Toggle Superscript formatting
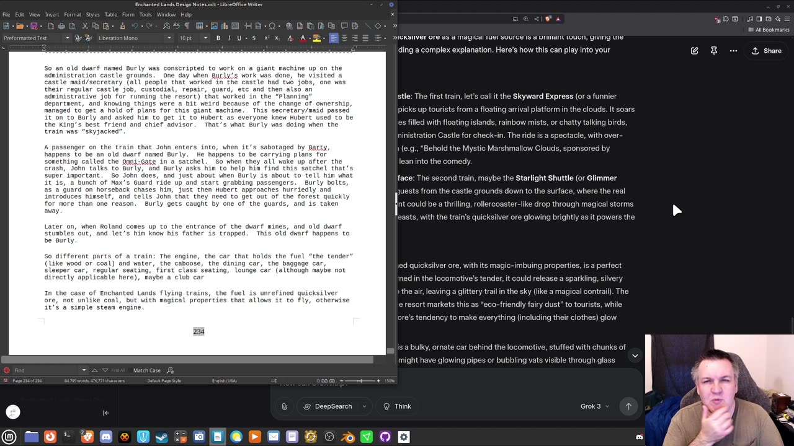 [267, 38]
